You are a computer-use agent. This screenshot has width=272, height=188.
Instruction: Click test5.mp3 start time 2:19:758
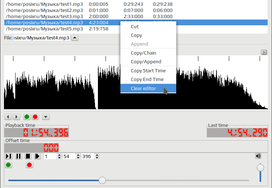[x=99, y=29]
